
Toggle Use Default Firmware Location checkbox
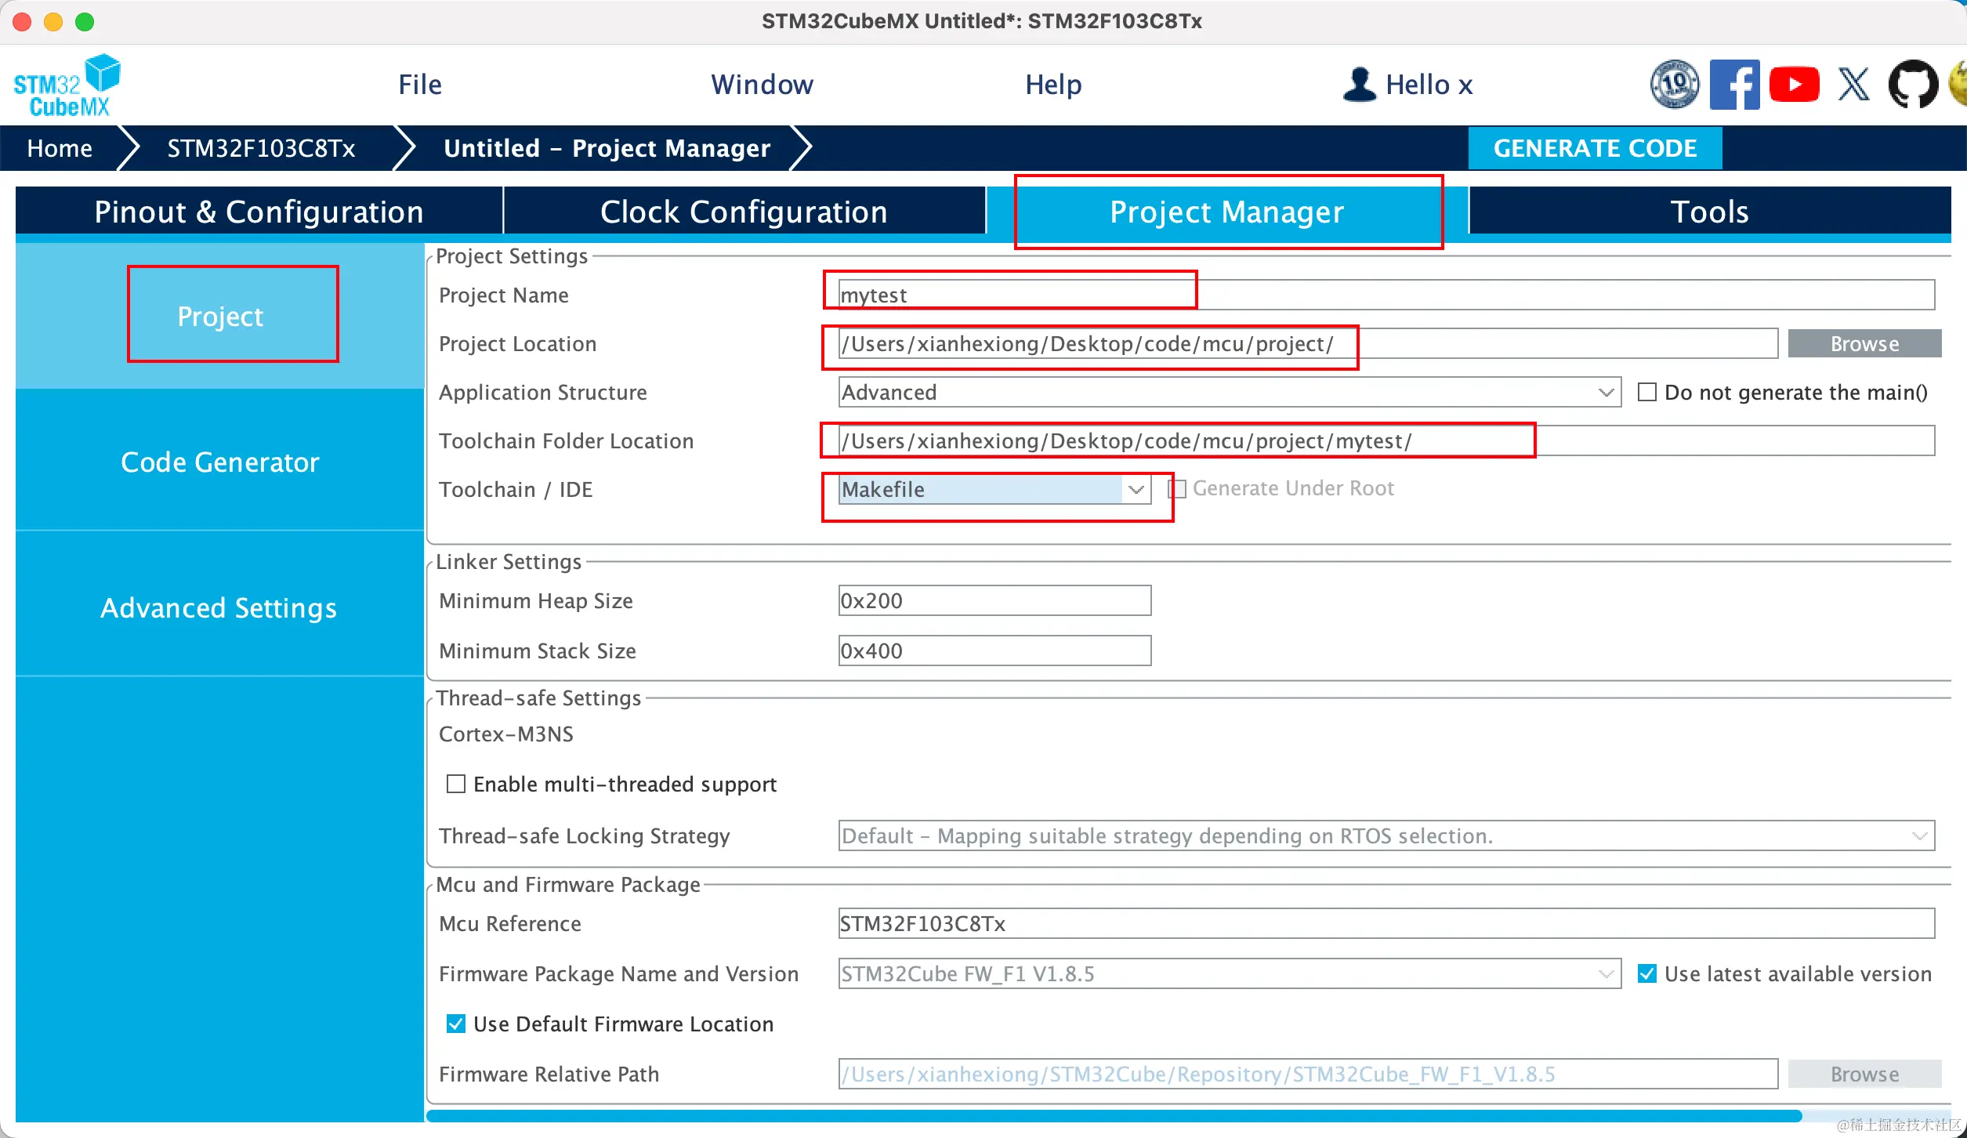(x=456, y=1024)
